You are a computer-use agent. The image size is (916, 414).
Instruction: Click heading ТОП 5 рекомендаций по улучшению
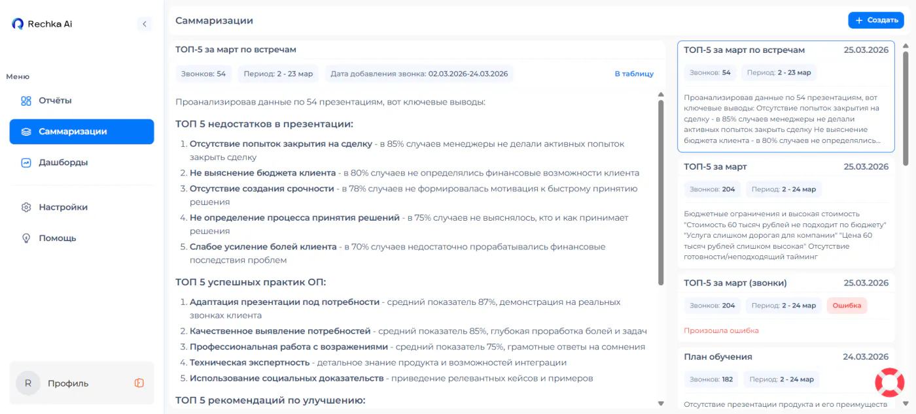270,400
